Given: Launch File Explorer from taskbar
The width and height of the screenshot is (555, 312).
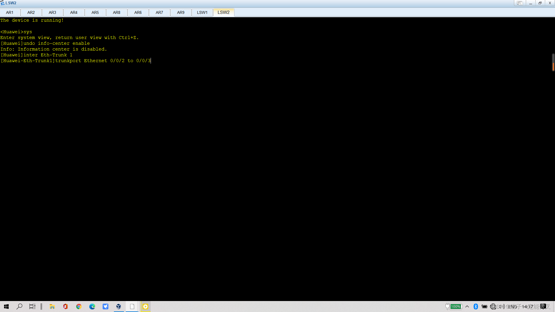Looking at the screenshot, I should 52,307.
